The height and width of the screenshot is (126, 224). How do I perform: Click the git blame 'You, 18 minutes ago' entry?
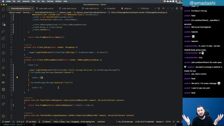coord(125,122)
